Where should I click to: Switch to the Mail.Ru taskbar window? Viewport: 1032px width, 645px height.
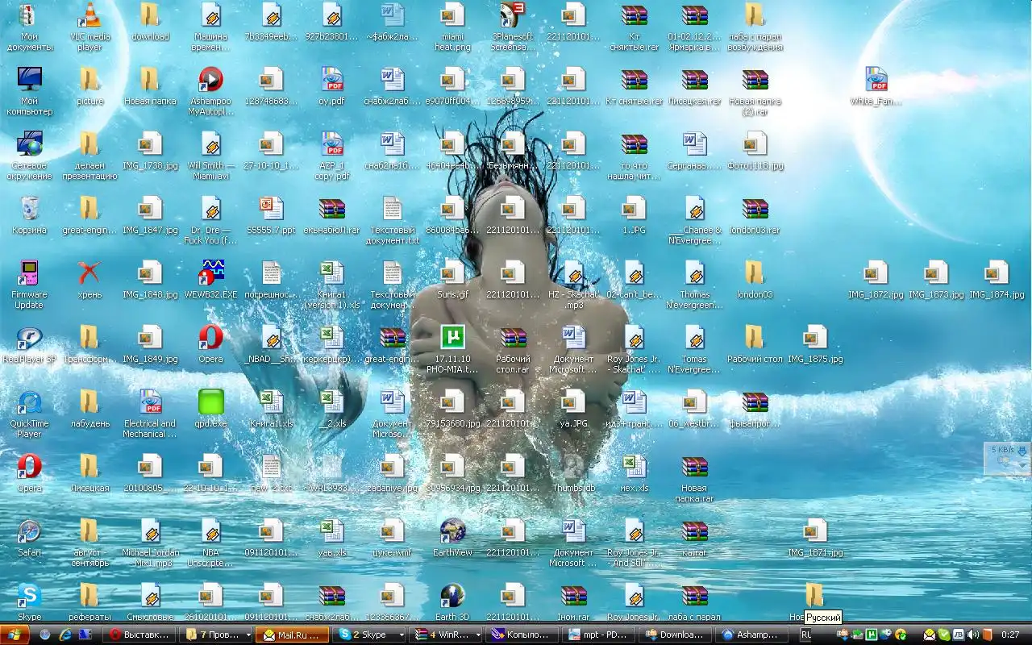pyautogui.click(x=293, y=635)
